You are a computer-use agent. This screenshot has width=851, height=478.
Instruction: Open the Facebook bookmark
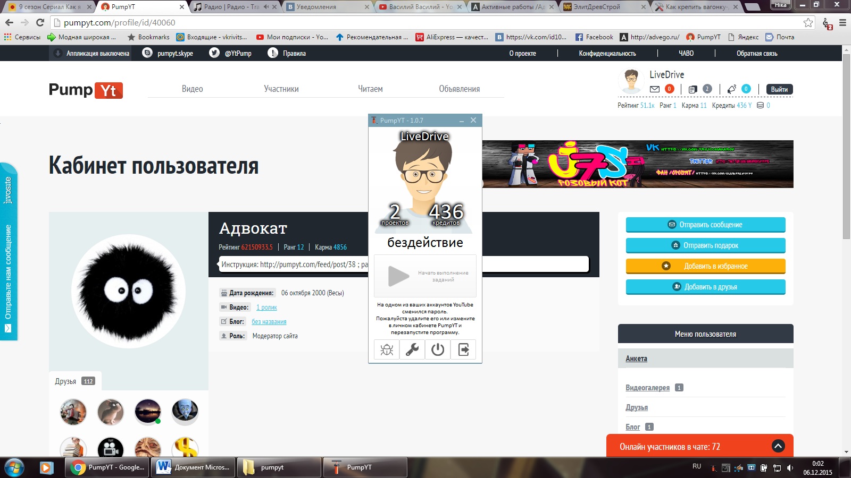tap(594, 37)
